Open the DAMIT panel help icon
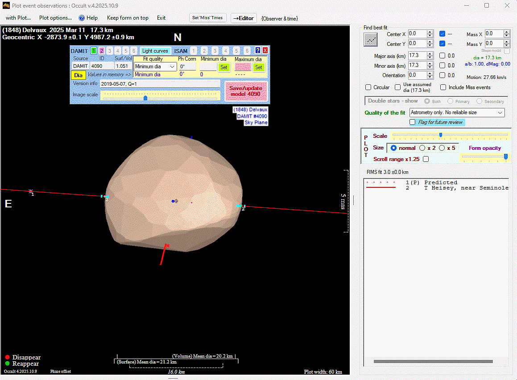The height and width of the screenshot is (380, 517). click(257, 51)
